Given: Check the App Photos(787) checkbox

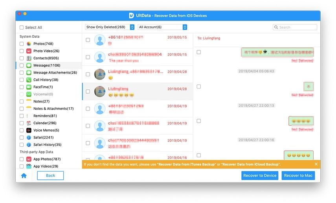Looking at the screenshot, I should (x=22, y=159).
